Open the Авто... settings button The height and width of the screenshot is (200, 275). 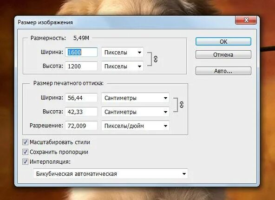point(223,71)
